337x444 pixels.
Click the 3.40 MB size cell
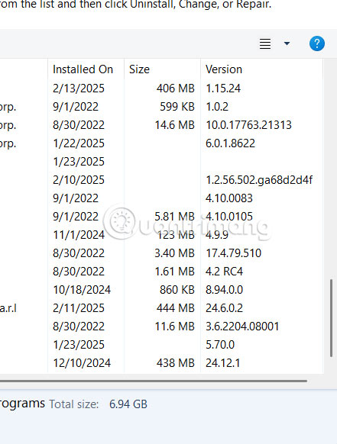point(174,253)
